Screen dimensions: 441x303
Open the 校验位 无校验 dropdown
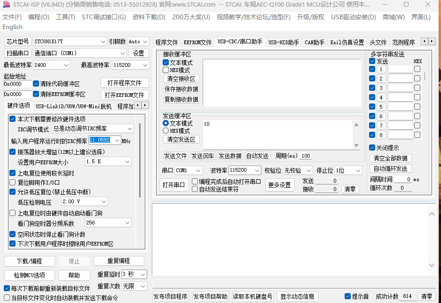click(x=309, y=170)
